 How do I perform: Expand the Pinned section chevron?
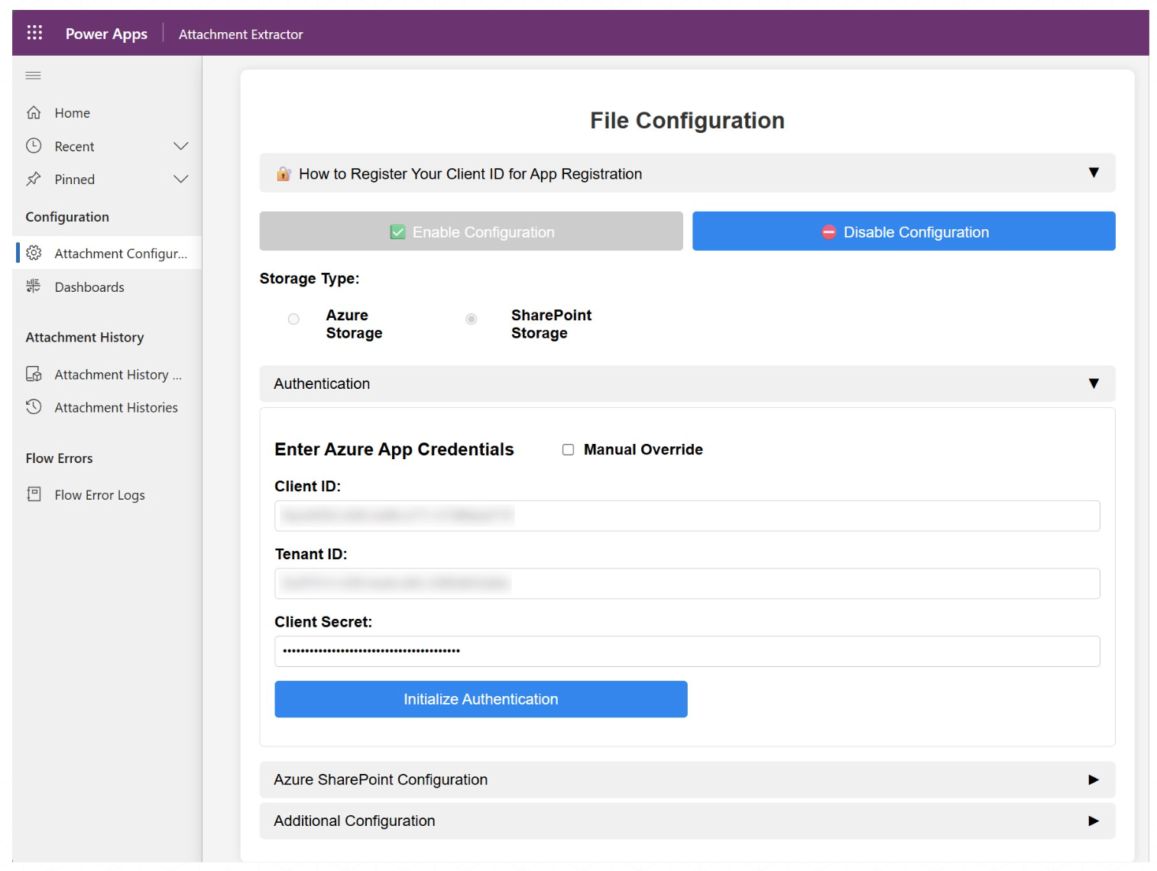click(x=180, y=180)
